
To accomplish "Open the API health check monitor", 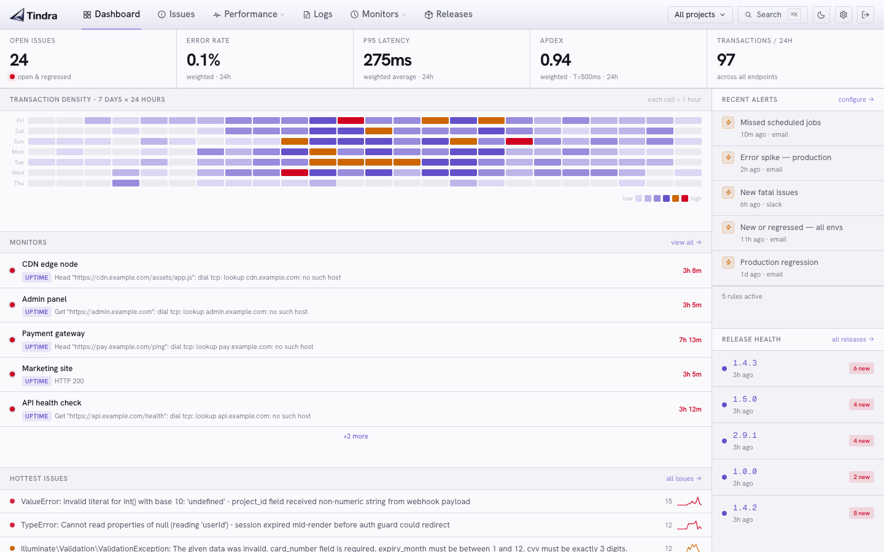I will [x=355, y=409].
